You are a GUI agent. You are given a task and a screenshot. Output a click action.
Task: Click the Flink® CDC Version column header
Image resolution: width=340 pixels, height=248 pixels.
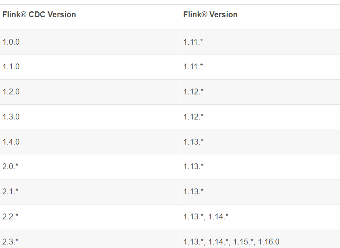[x=39, y=15]
